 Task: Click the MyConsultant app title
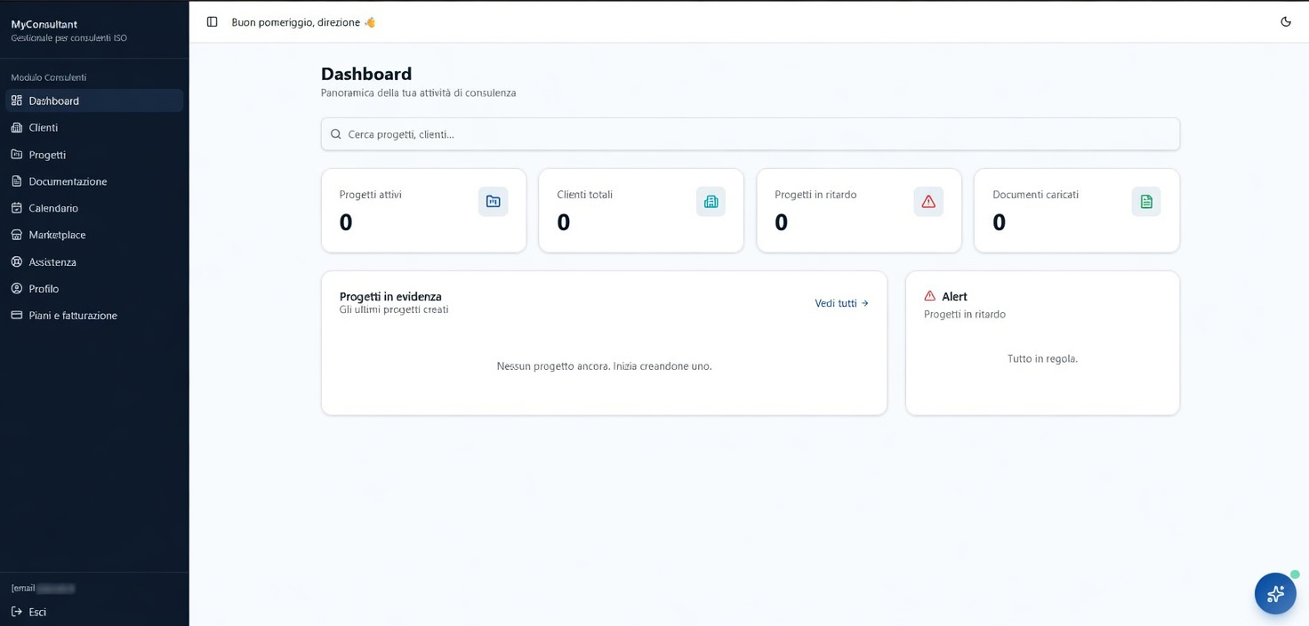coord(44,24)
